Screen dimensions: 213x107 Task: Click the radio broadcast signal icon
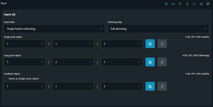[173, 4]
